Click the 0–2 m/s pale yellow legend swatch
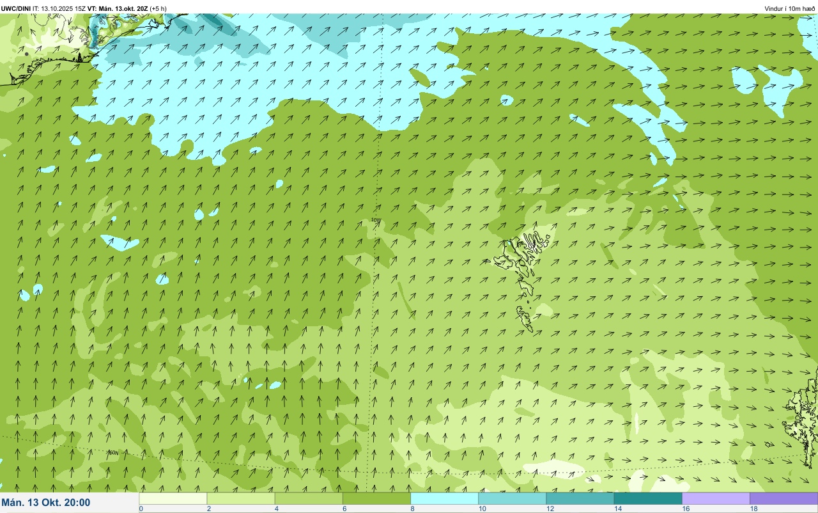The height and width of the screenshot is (513, 818). coord(173,498)
